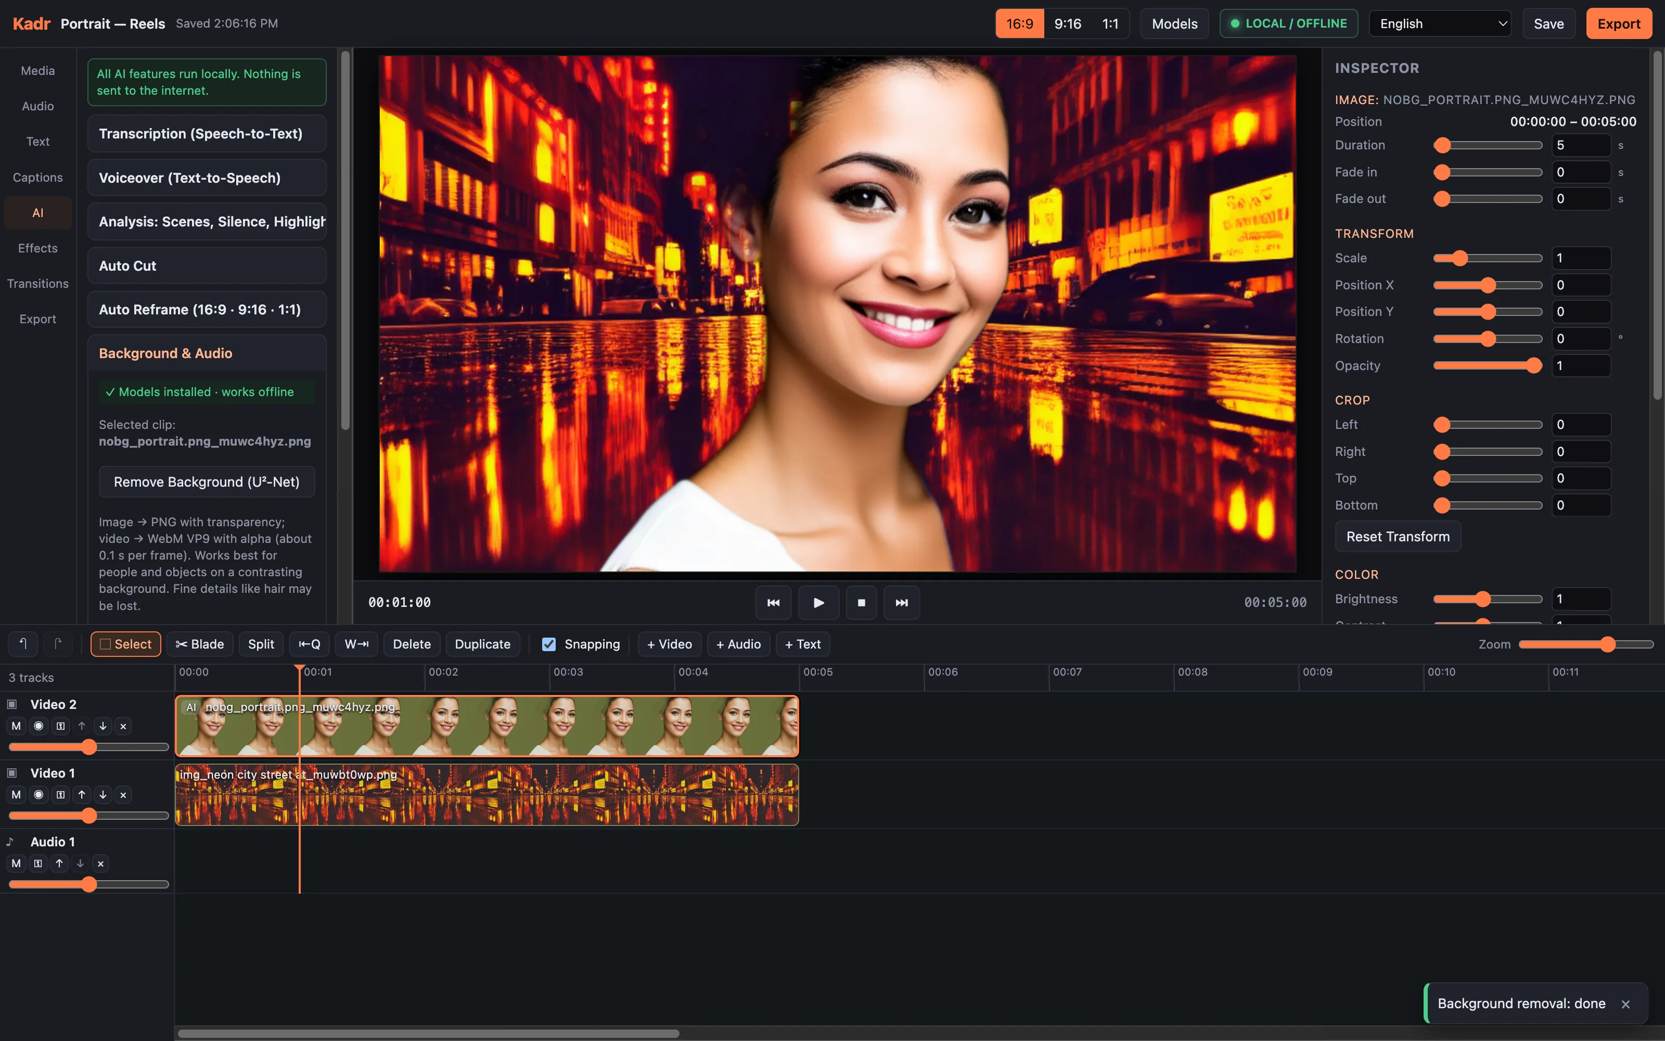
Task: Click Reset Transform
Action: (x=1398, y=536)
